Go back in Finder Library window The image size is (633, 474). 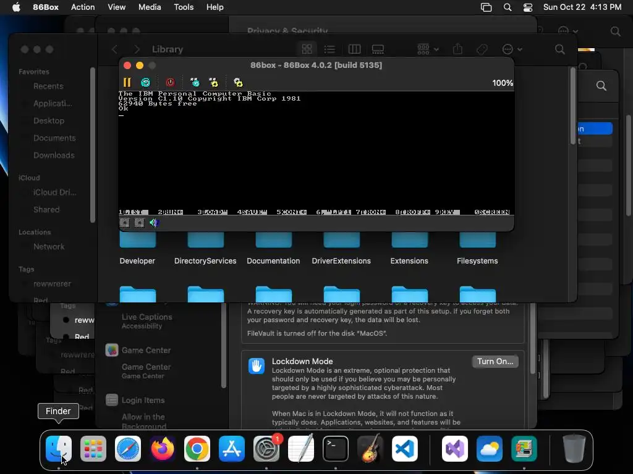114,49
